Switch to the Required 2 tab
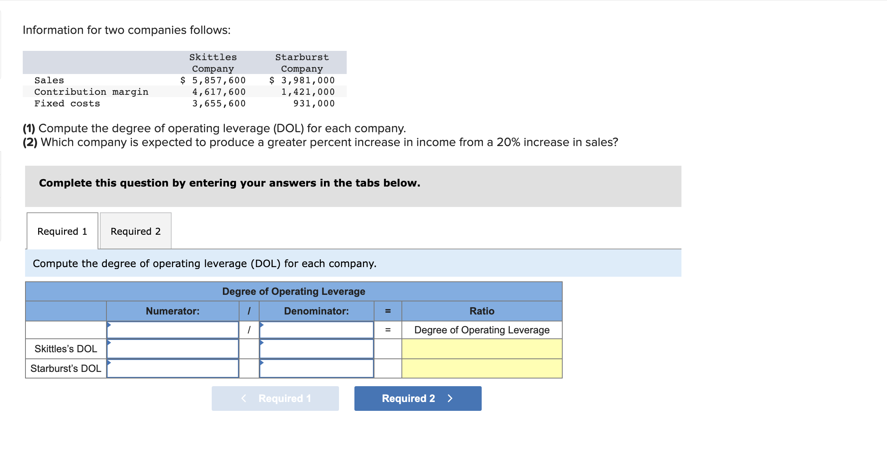Image resolution: width=887 pixels, height=449 pixels. [x=136, y=231]
